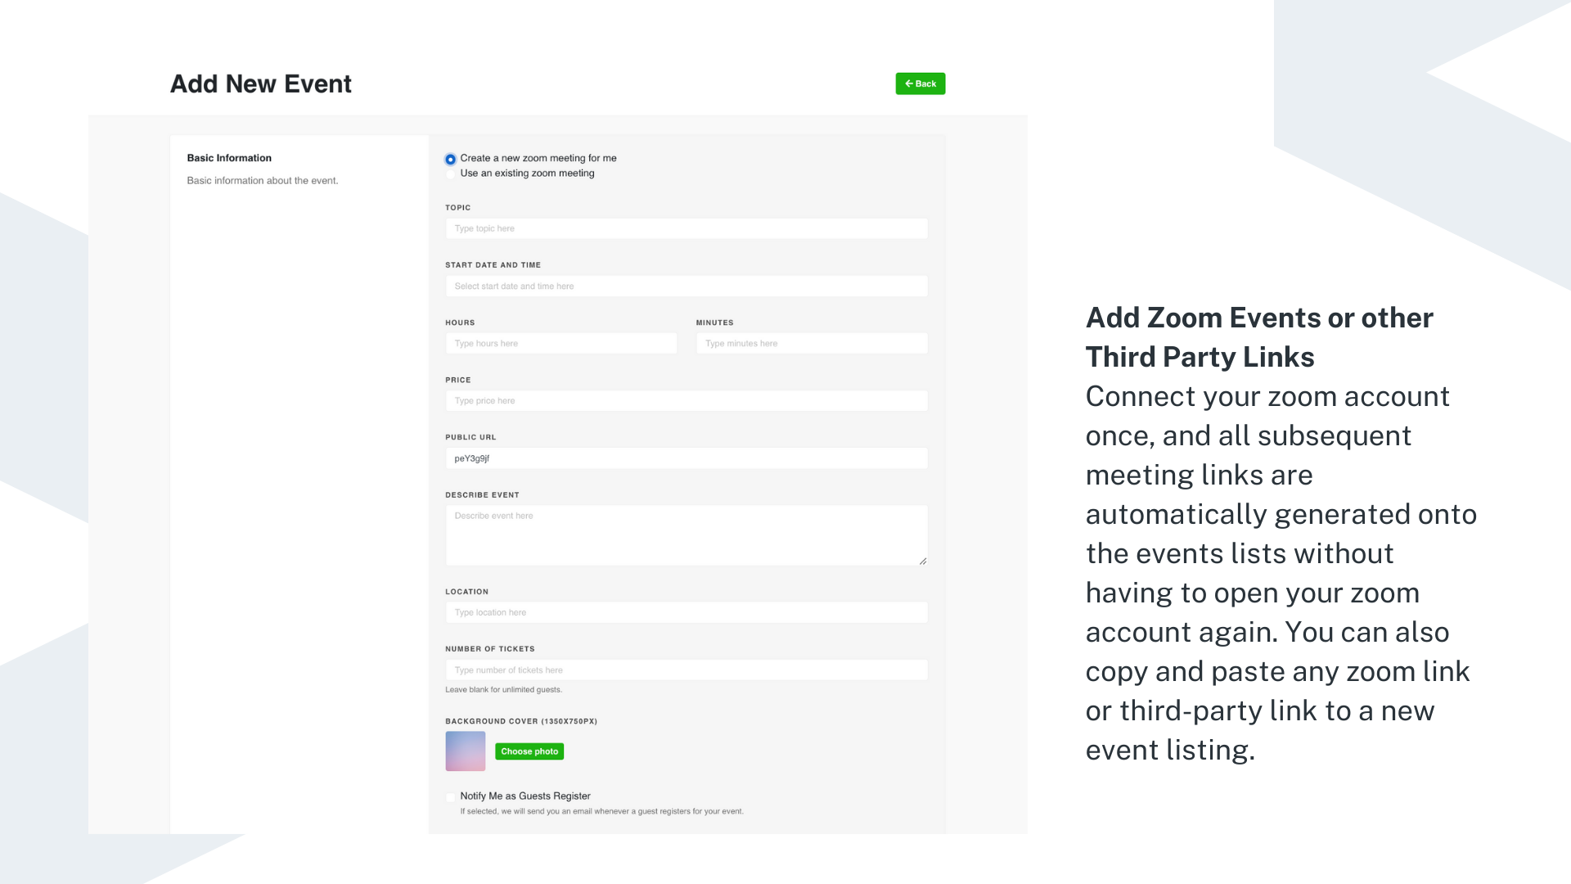Click the Back arrow icon
Screen dimensions: 1571x884
908,83
